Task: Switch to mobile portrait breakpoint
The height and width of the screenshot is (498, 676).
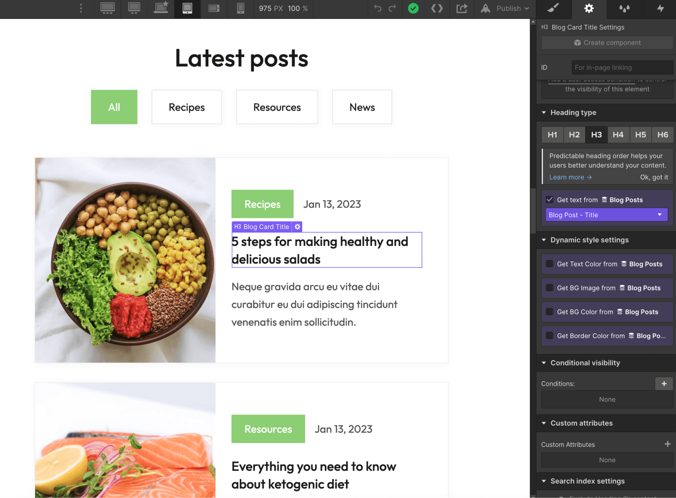Action: (241, 9)
